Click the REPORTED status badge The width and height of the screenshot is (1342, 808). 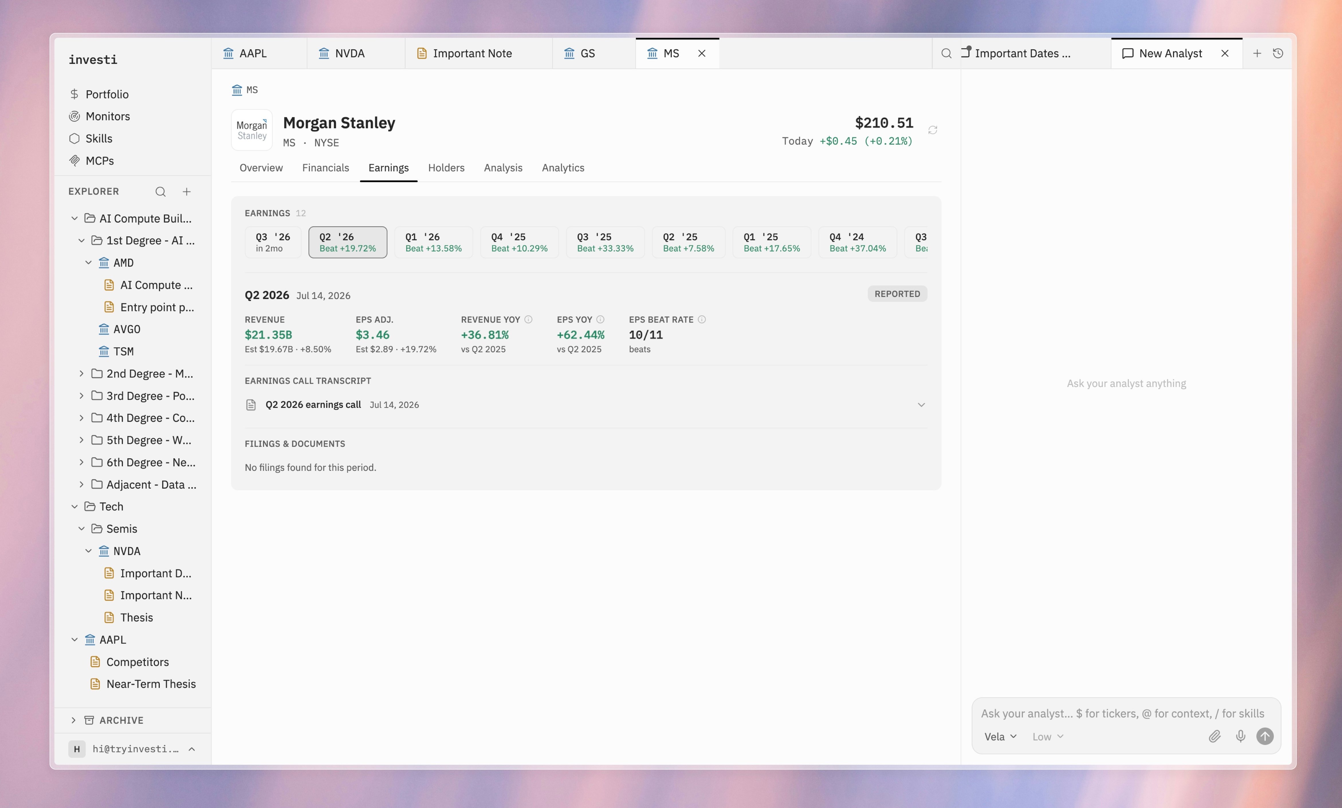pos(897,294)
